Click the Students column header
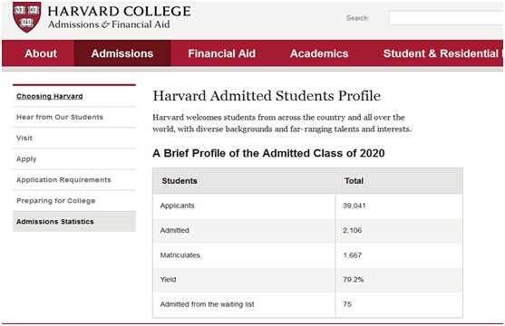The height and width of the screenshot is (326, 505). pyautogui.click(x=180, y=181)
